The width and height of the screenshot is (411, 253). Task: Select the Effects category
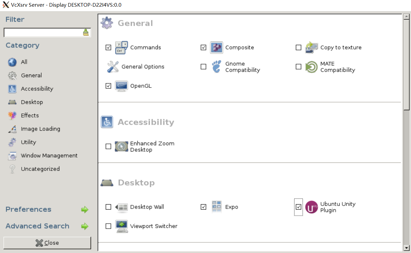pos(30,115)
